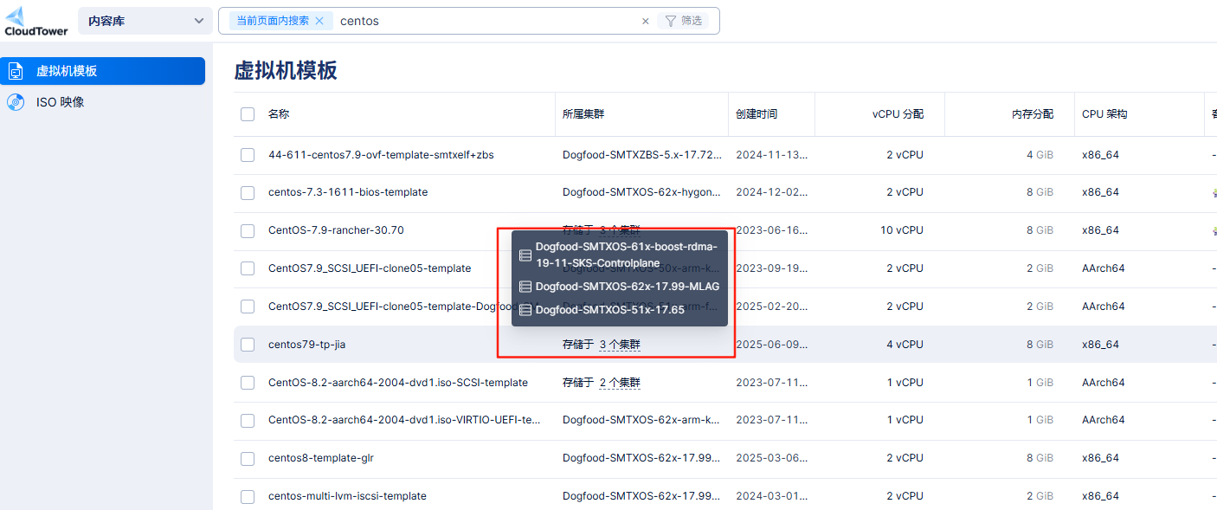
Task: Tick checkbox for centos8-template-glr
Action: (248, 458)
